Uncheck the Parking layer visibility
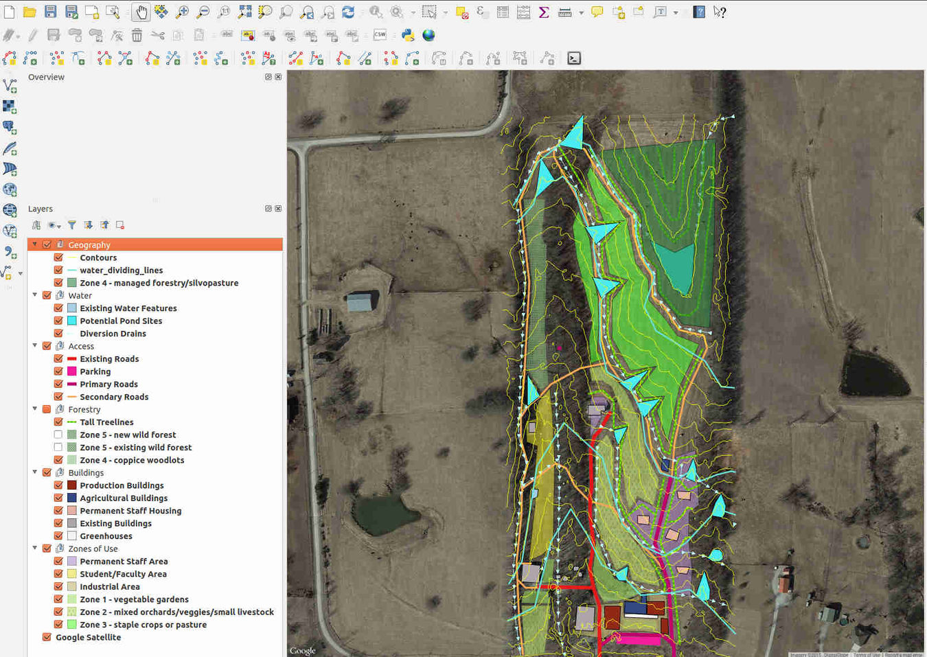This screenshot has height=657, width=927. click(x=58, y=371)
